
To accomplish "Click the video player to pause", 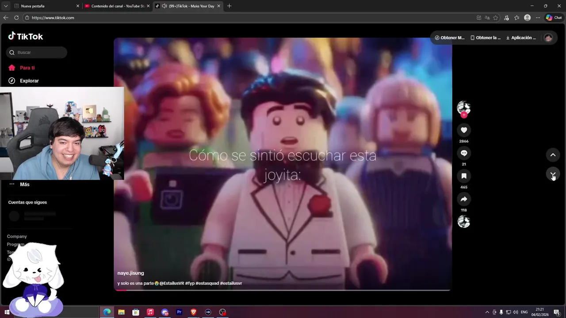I will click(283, 163).
